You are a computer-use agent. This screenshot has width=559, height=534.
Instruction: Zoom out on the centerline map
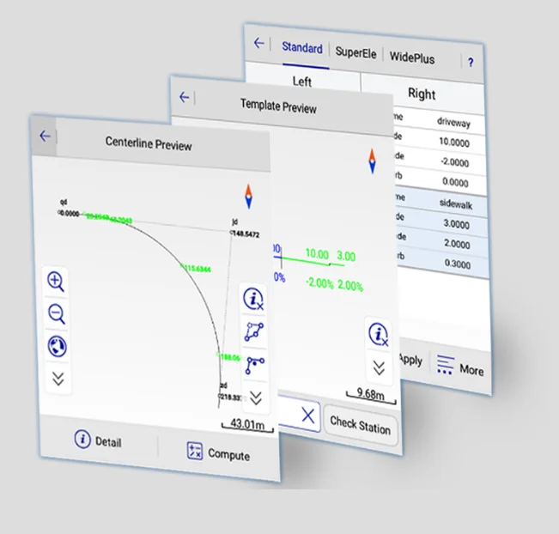(57, 313)
